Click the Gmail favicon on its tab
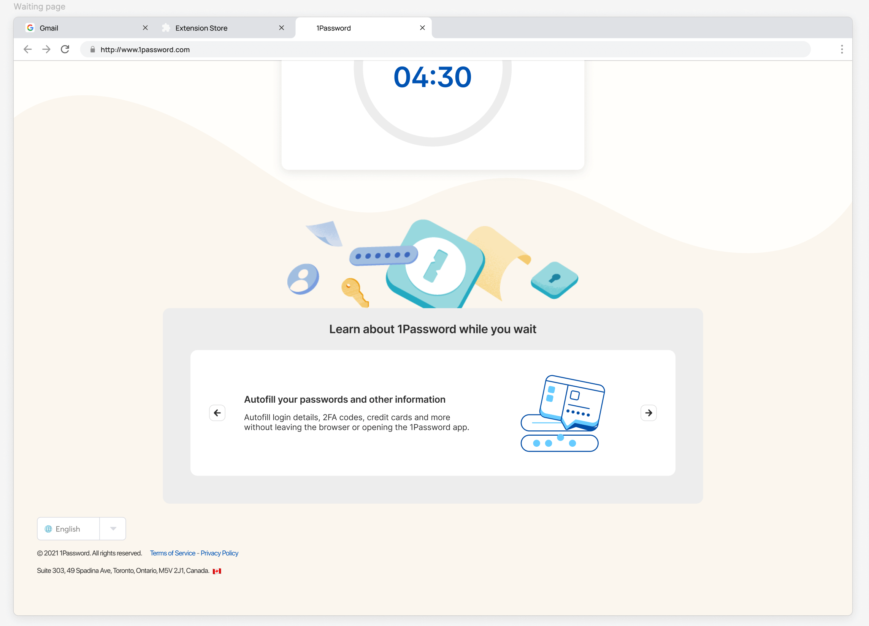869x626 pixels. tap(31, 28)
